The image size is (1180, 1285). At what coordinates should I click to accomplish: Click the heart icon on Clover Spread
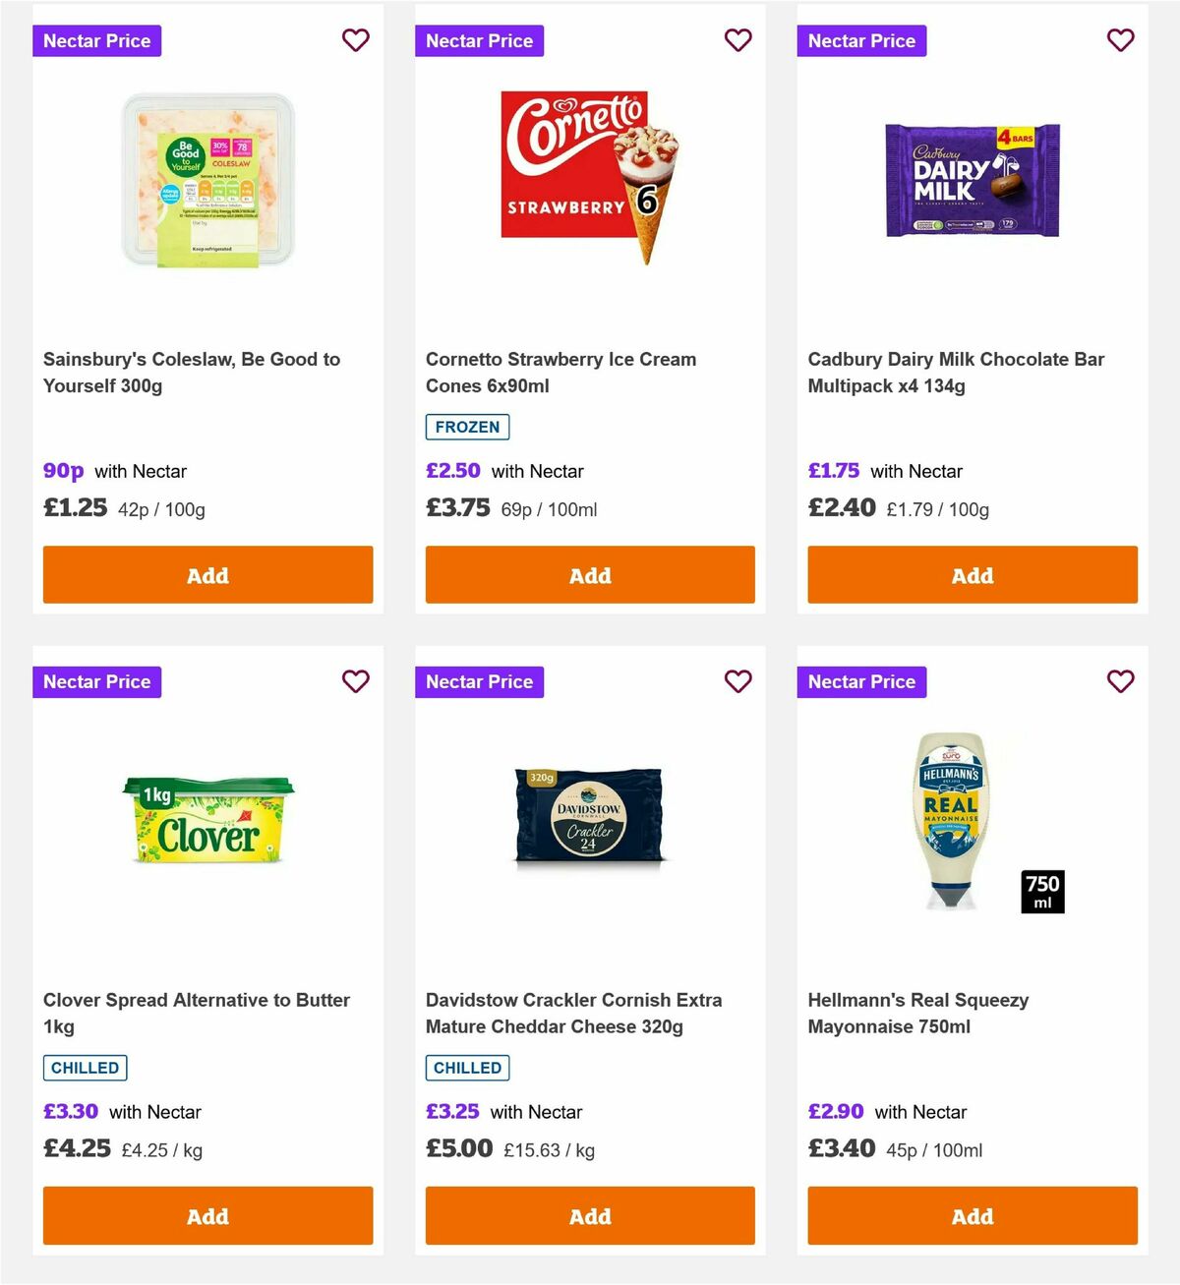[355, 681]
